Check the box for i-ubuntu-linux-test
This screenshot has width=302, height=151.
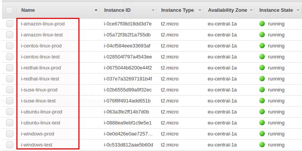click(x=10, y=123)
